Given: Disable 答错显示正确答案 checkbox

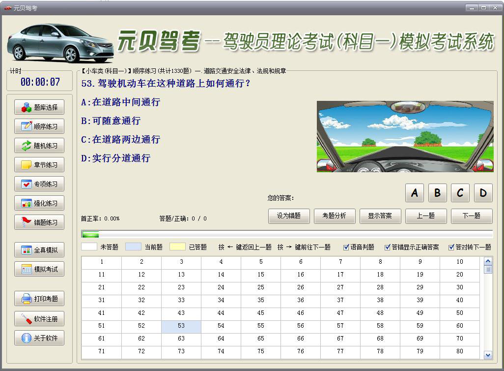Looking at the screenshot, I should coord(388,247).
